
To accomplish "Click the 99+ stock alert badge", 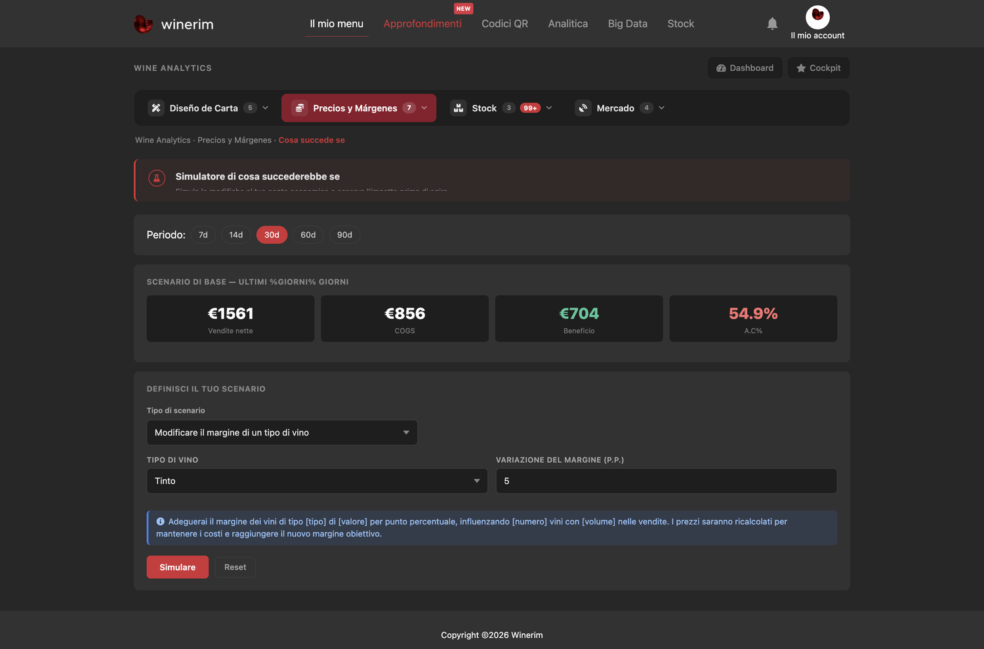I will point(530,108).
